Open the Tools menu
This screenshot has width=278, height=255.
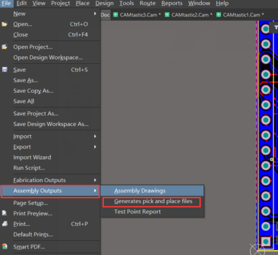click(127, 3)
